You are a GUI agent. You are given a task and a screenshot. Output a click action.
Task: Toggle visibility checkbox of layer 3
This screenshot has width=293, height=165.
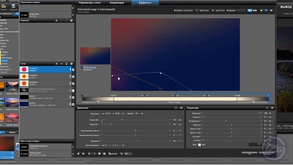73,83
